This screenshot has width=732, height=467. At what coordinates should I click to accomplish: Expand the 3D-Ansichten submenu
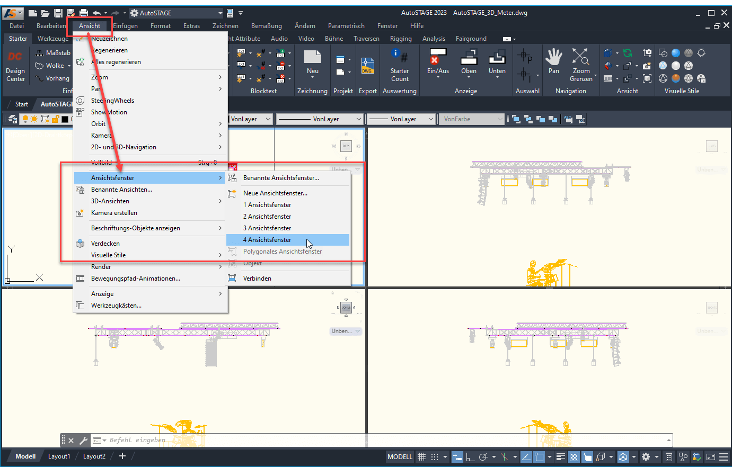(x=220, y=201)
